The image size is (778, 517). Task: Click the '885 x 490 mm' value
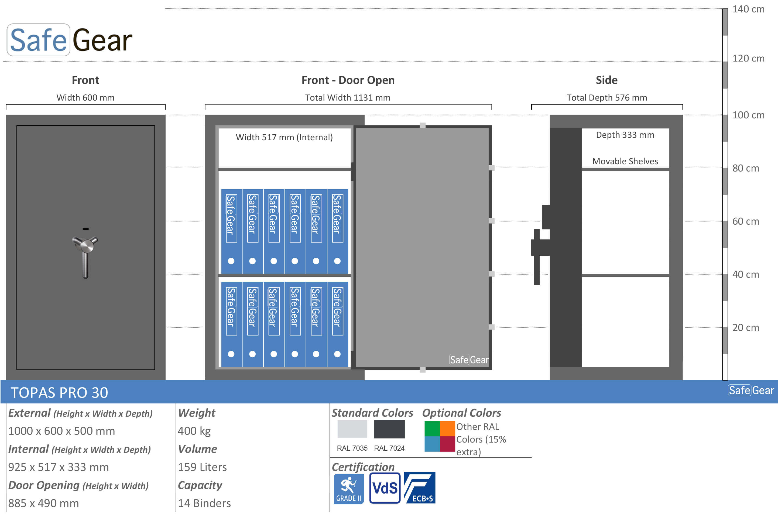coord(43,503)
